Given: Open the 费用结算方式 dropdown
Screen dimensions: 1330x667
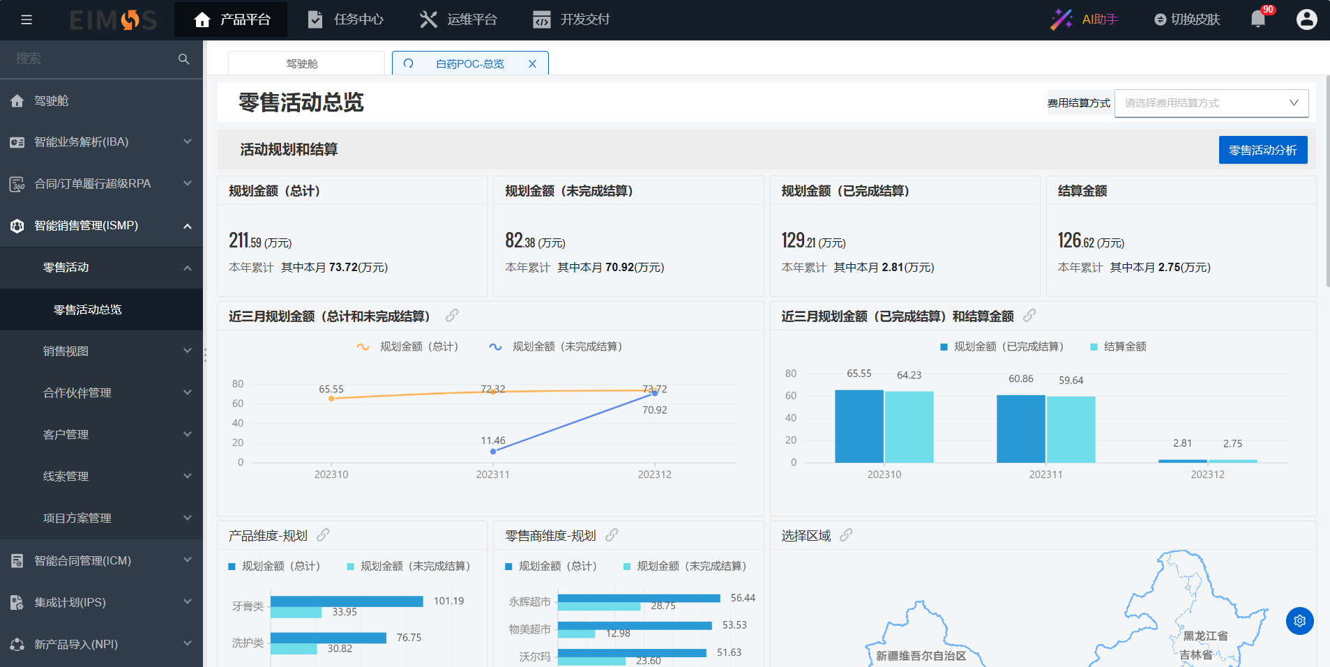Looking at the screenshot, I should (1211, 103).
